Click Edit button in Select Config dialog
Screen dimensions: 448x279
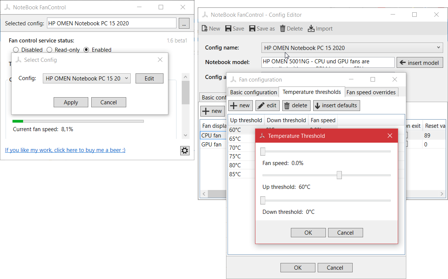pyautogui.click(x=149, y=78)
